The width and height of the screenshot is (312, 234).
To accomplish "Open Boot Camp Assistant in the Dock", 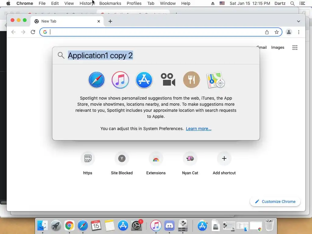I will (x=183, y=225).
